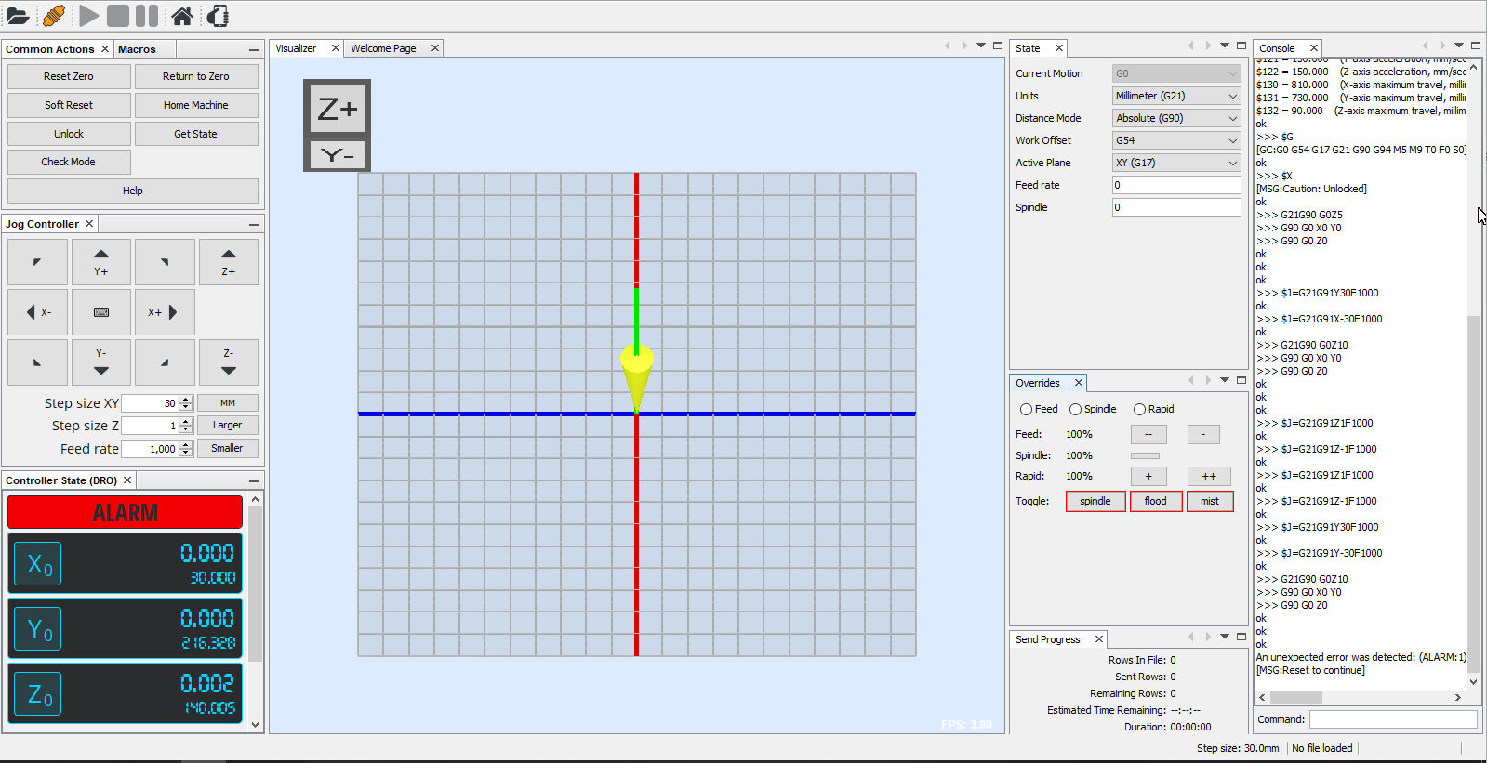Jog Y+ with the up arrow button
The height and width of the screenshot is (763, 1487).
coord(101,262)
